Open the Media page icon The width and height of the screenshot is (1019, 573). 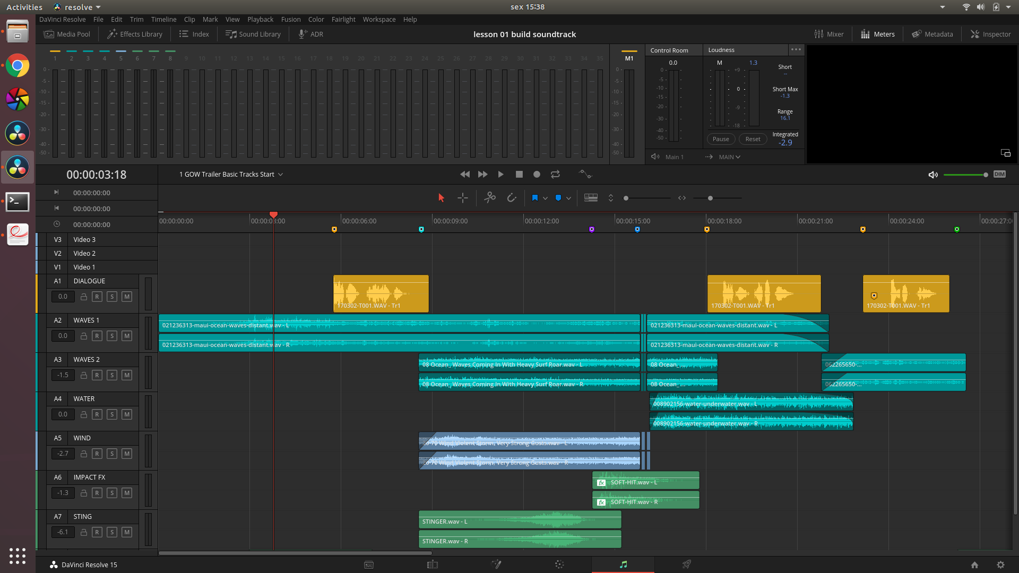point(369,565)
